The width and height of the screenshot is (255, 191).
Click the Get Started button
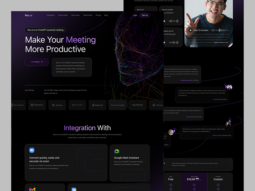click(x=37, y=62)
